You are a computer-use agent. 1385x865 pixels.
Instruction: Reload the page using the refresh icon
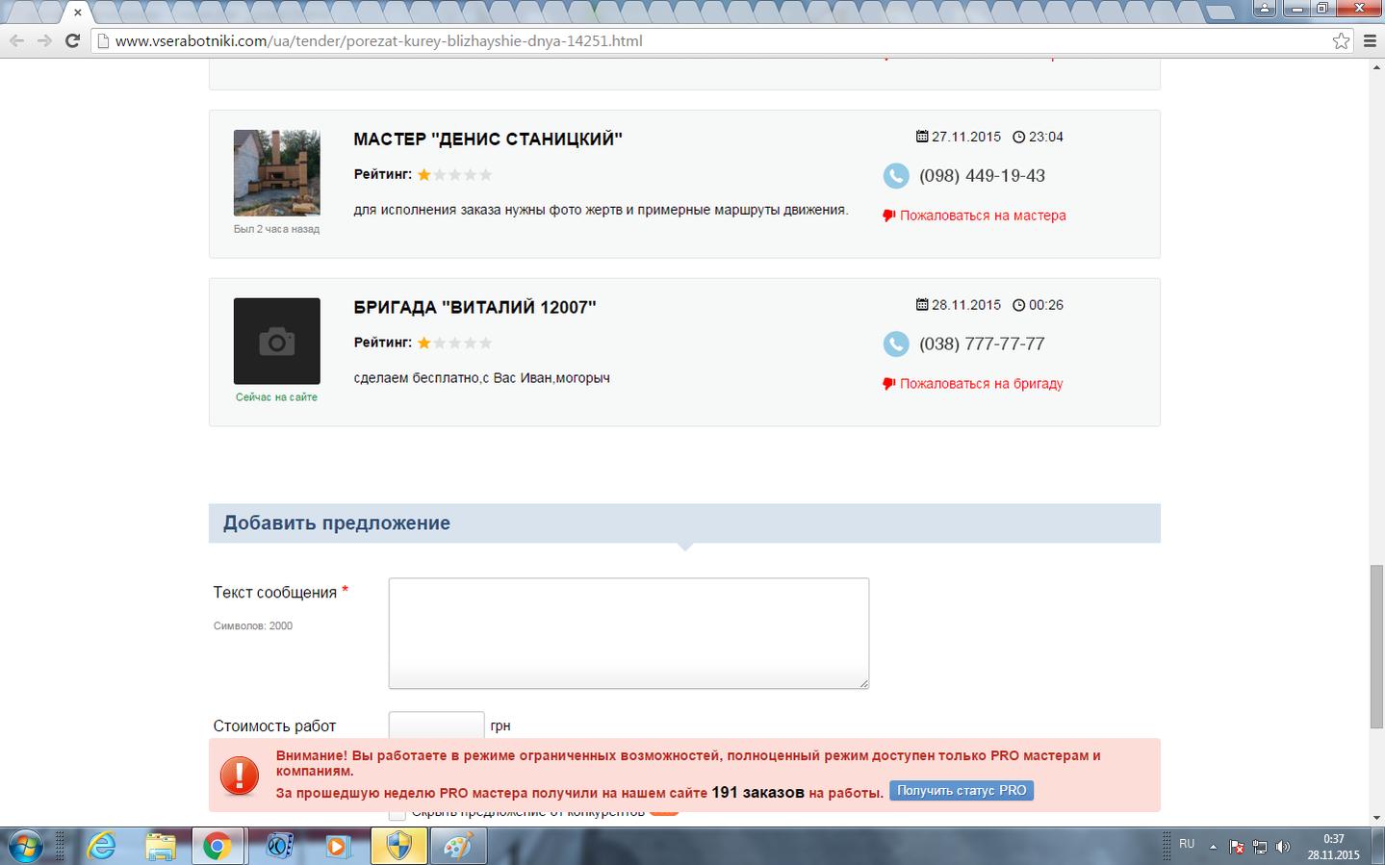(x=72, y=40)
